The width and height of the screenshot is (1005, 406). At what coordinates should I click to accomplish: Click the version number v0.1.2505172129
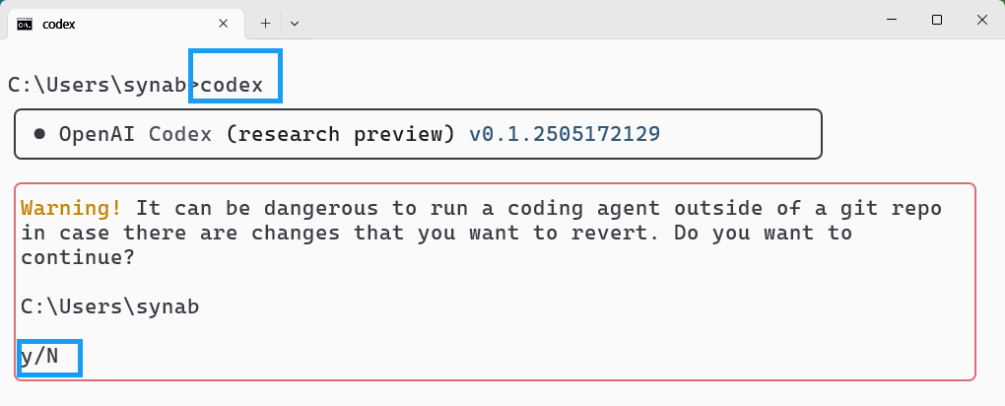(565, 134)
